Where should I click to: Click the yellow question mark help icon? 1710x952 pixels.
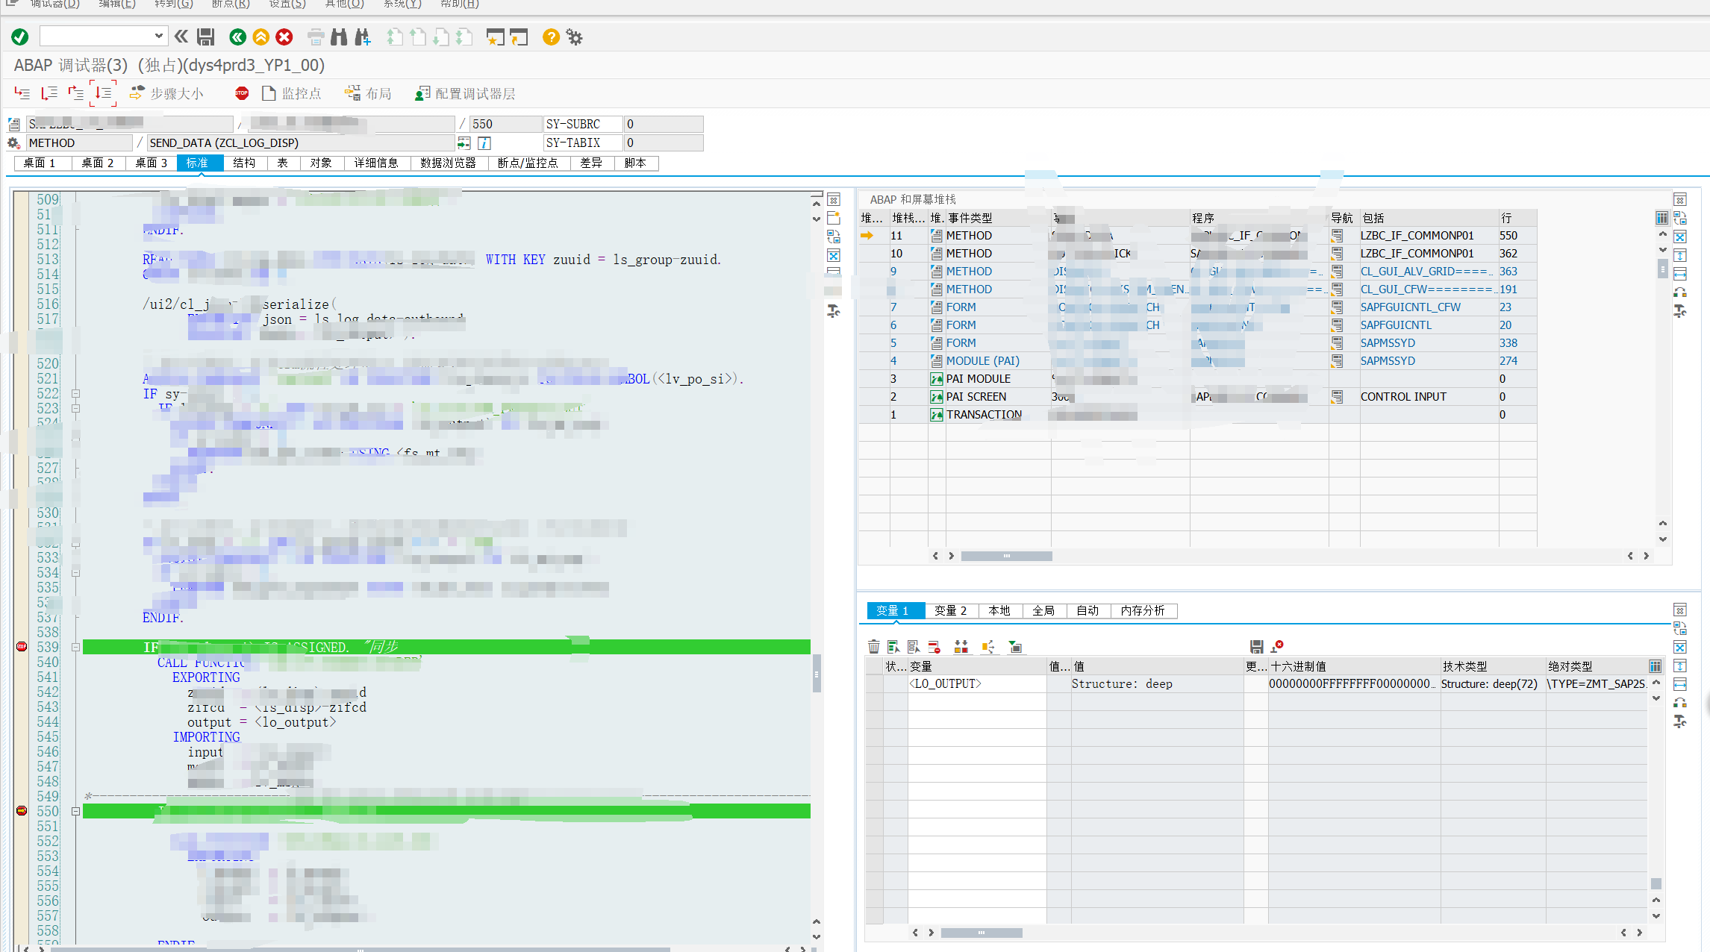[x=551, y=37]
